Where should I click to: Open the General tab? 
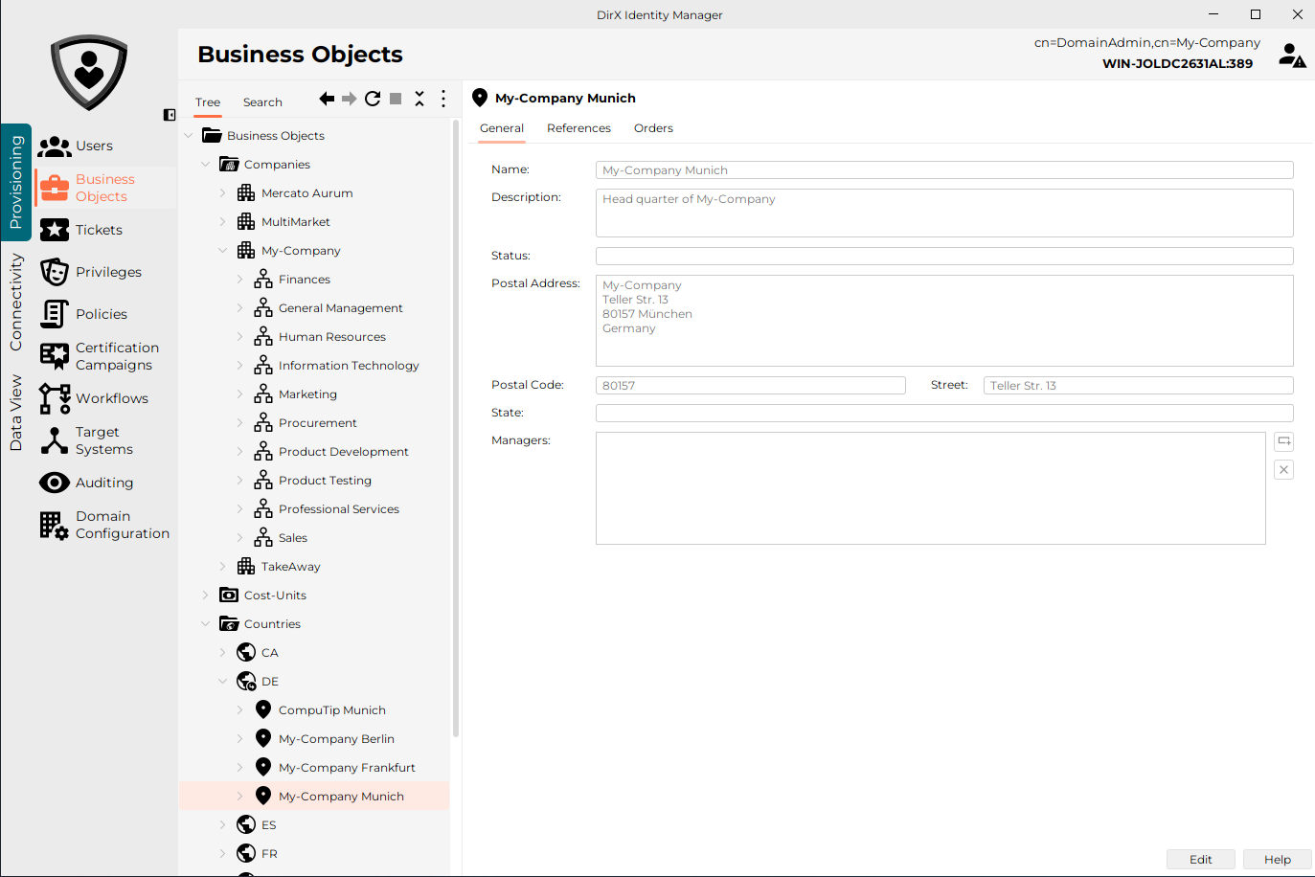click(x=502, y=128)
